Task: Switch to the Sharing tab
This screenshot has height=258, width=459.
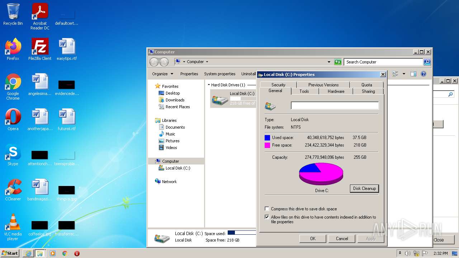Action: pyautogui.click(x=368, y=91)
